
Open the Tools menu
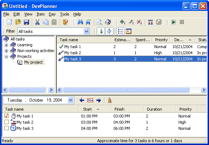point(65,14)
